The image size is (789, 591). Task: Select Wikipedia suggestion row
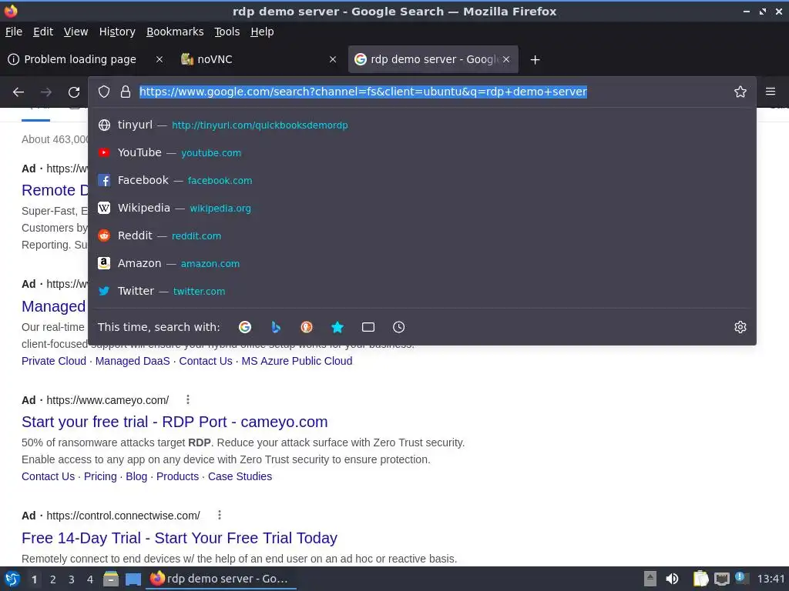pos(422,208)
